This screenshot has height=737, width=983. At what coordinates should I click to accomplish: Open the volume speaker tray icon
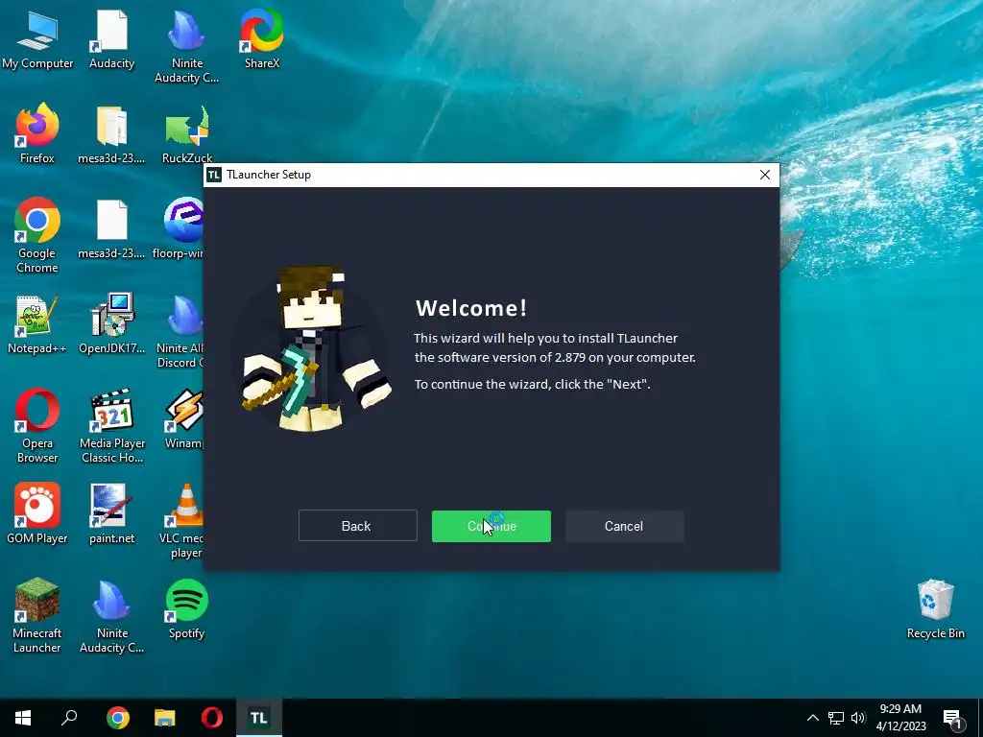[x=858, y=718]
